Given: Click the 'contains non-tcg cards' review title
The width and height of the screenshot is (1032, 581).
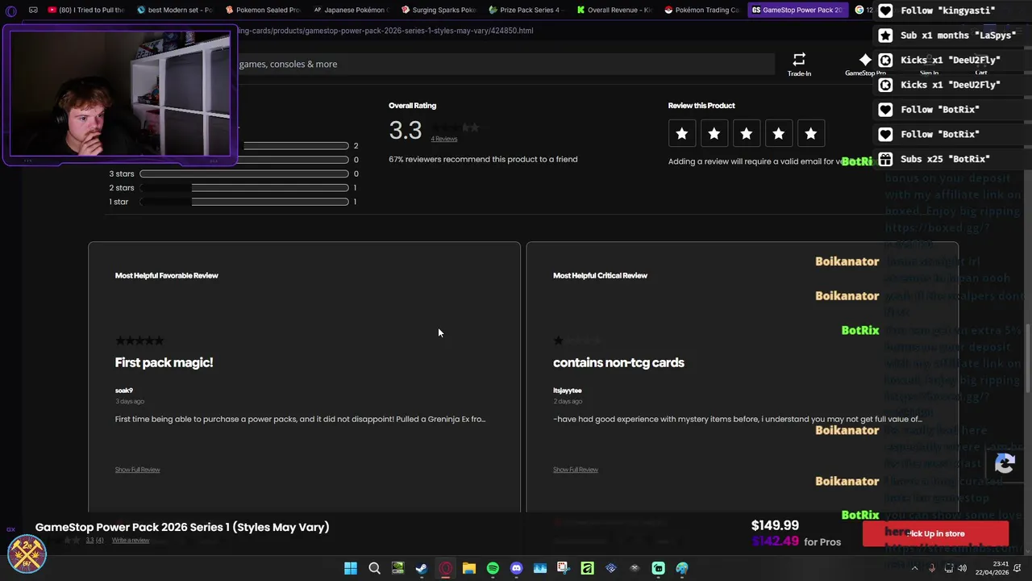Looking at the screenshot, I should tap(618, 362).
